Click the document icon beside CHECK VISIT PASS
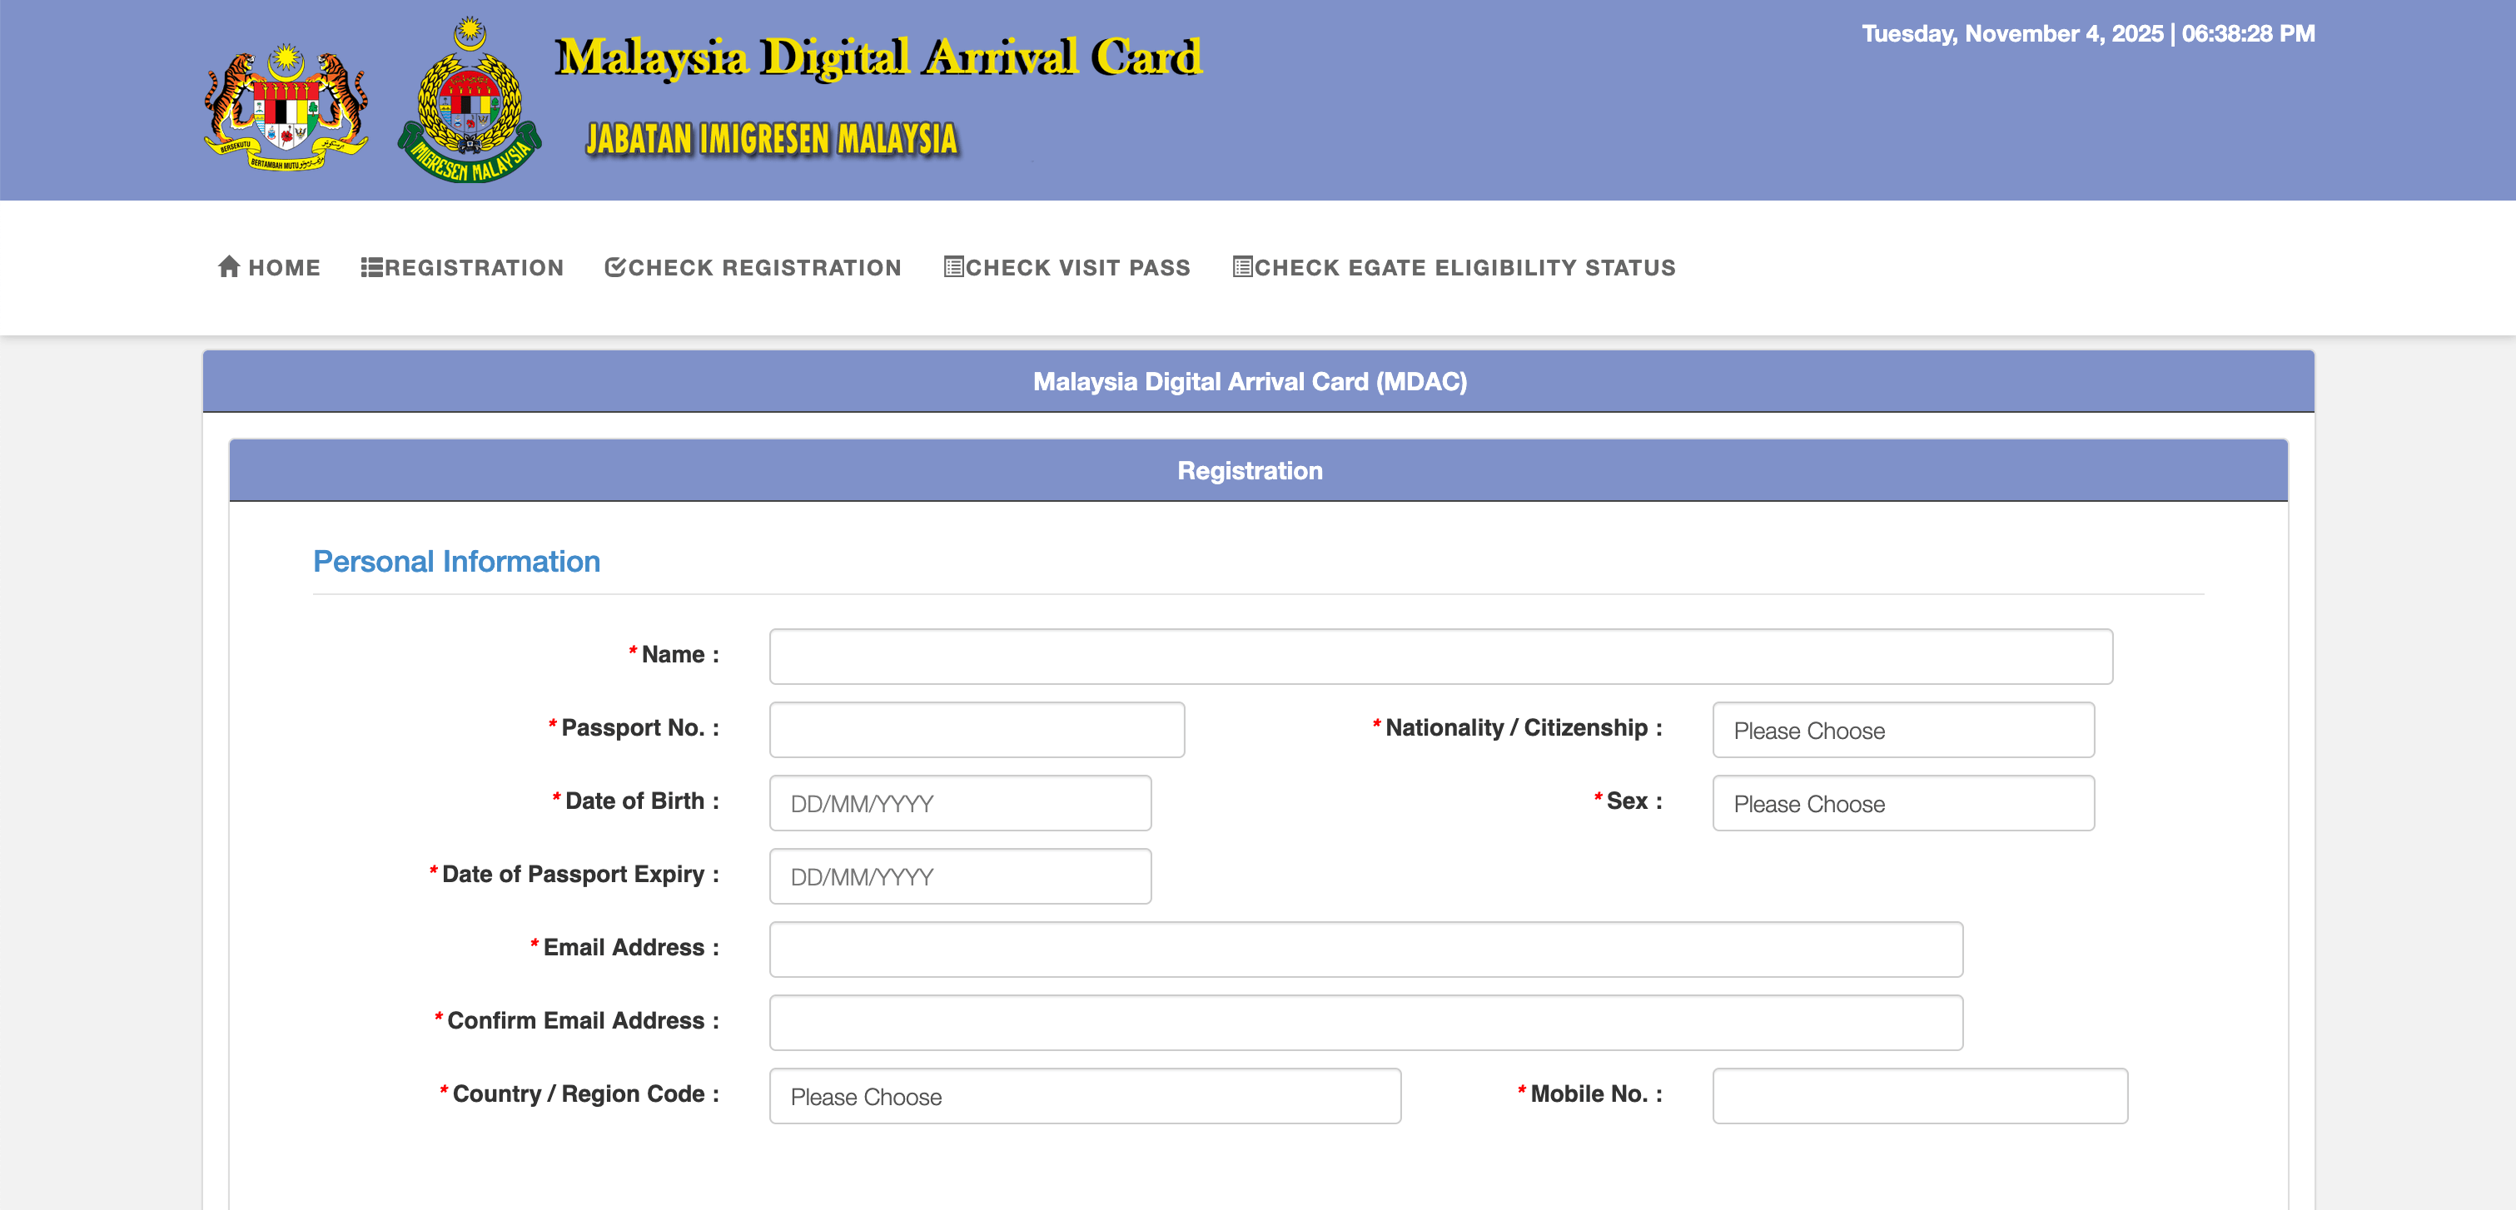 click(953, 266)
